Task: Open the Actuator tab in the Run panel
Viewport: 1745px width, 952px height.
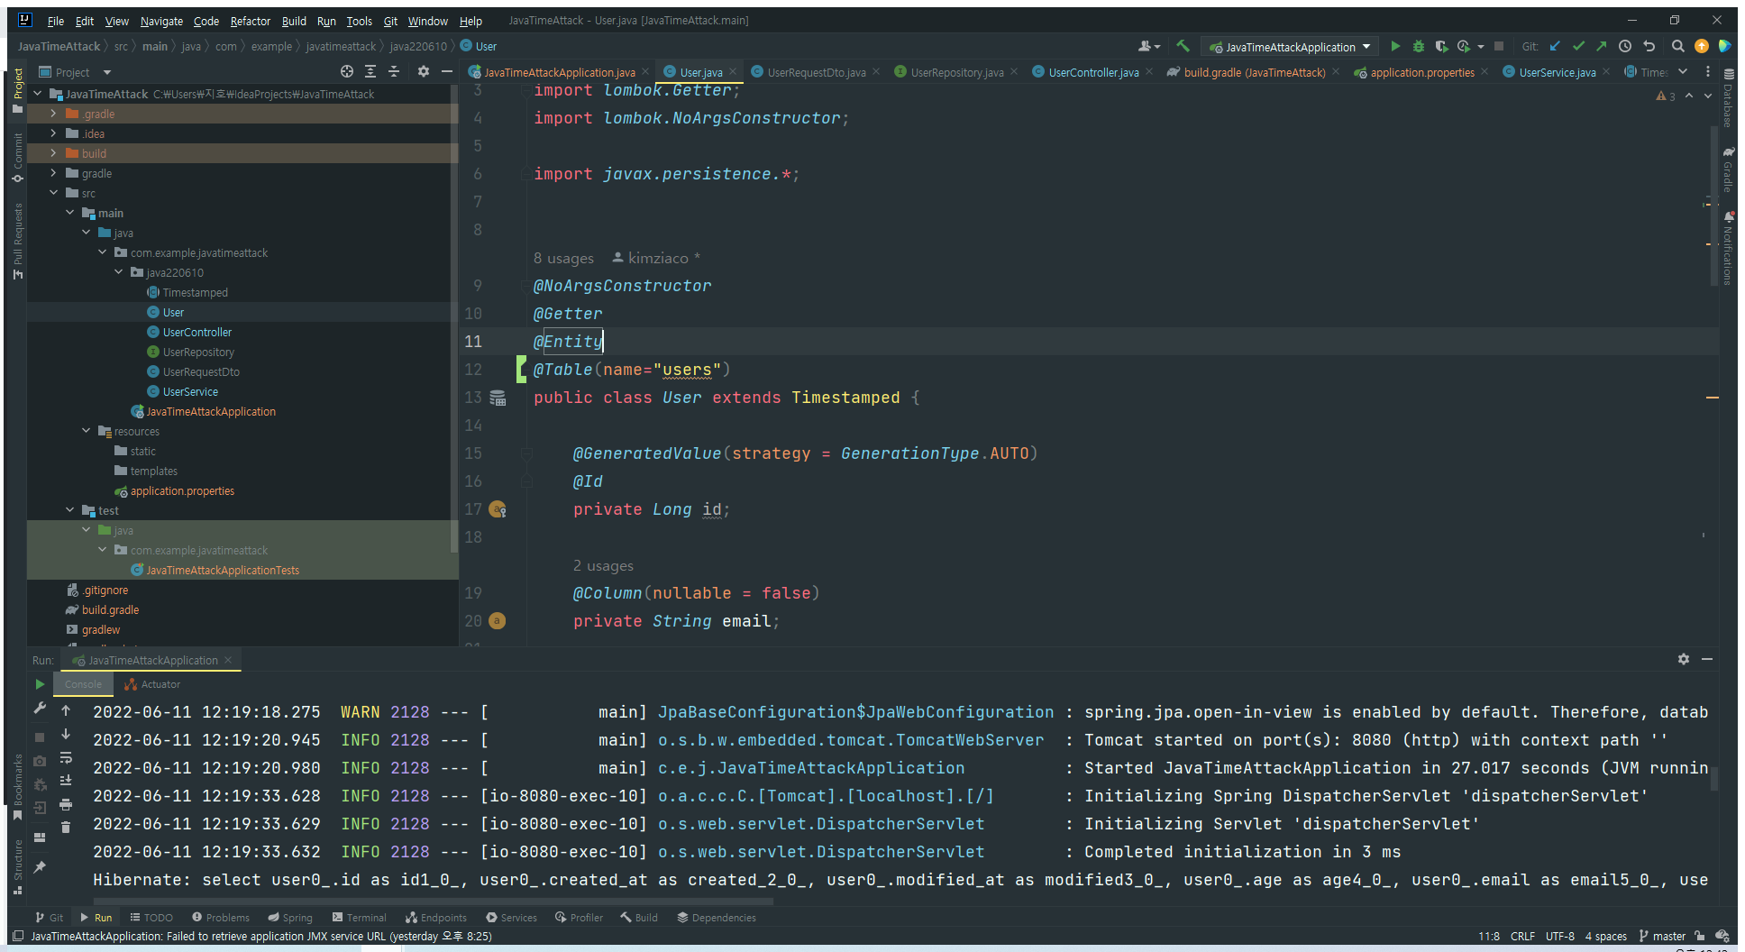Action: [152, 684]
